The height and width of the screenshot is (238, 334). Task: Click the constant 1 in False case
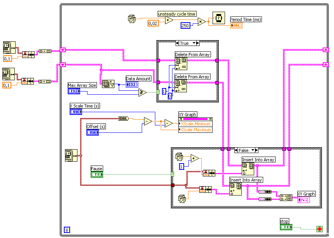[181, 166]
